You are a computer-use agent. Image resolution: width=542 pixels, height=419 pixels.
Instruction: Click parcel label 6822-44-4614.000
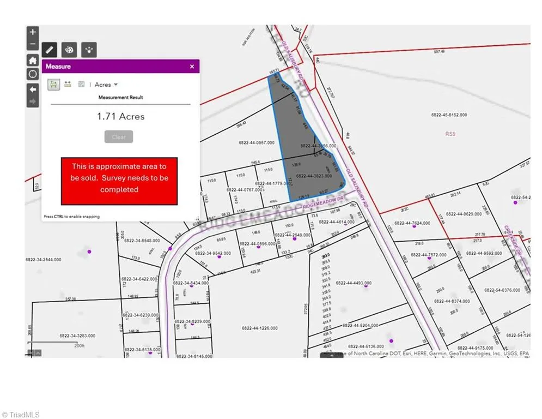click(x=336, y=222)
